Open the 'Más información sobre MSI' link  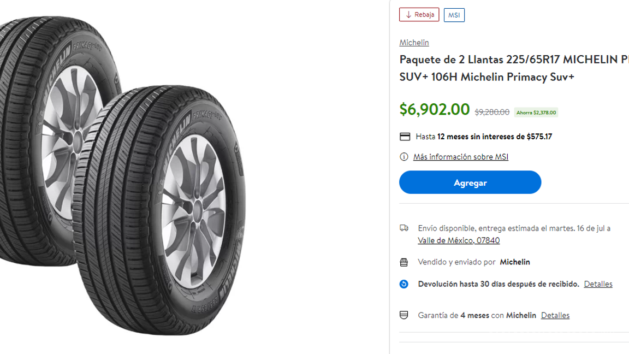pyautogui.click(x=461, y=157)
